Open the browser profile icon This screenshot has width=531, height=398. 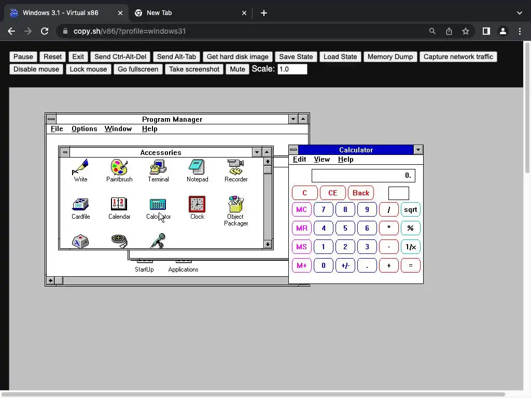(x=503, y=31)
